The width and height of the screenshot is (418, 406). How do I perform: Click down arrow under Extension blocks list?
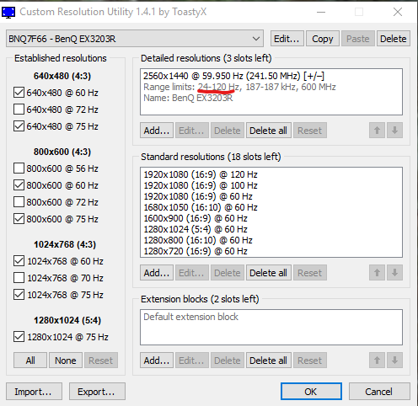tap(394, 361)
